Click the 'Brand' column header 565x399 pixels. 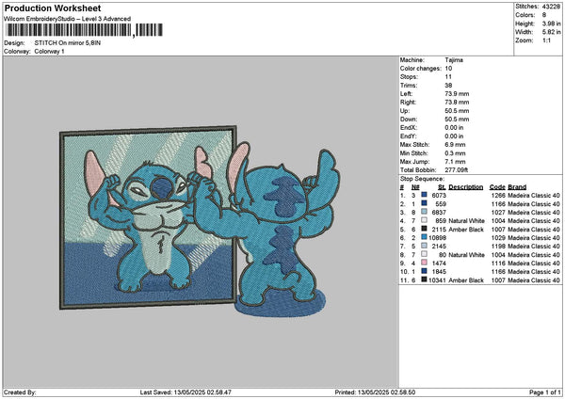point(517,187)
